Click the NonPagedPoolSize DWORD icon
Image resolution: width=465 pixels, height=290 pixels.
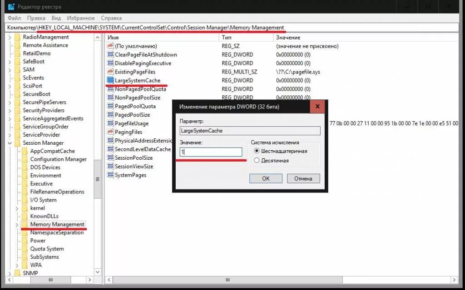point(110,98)
